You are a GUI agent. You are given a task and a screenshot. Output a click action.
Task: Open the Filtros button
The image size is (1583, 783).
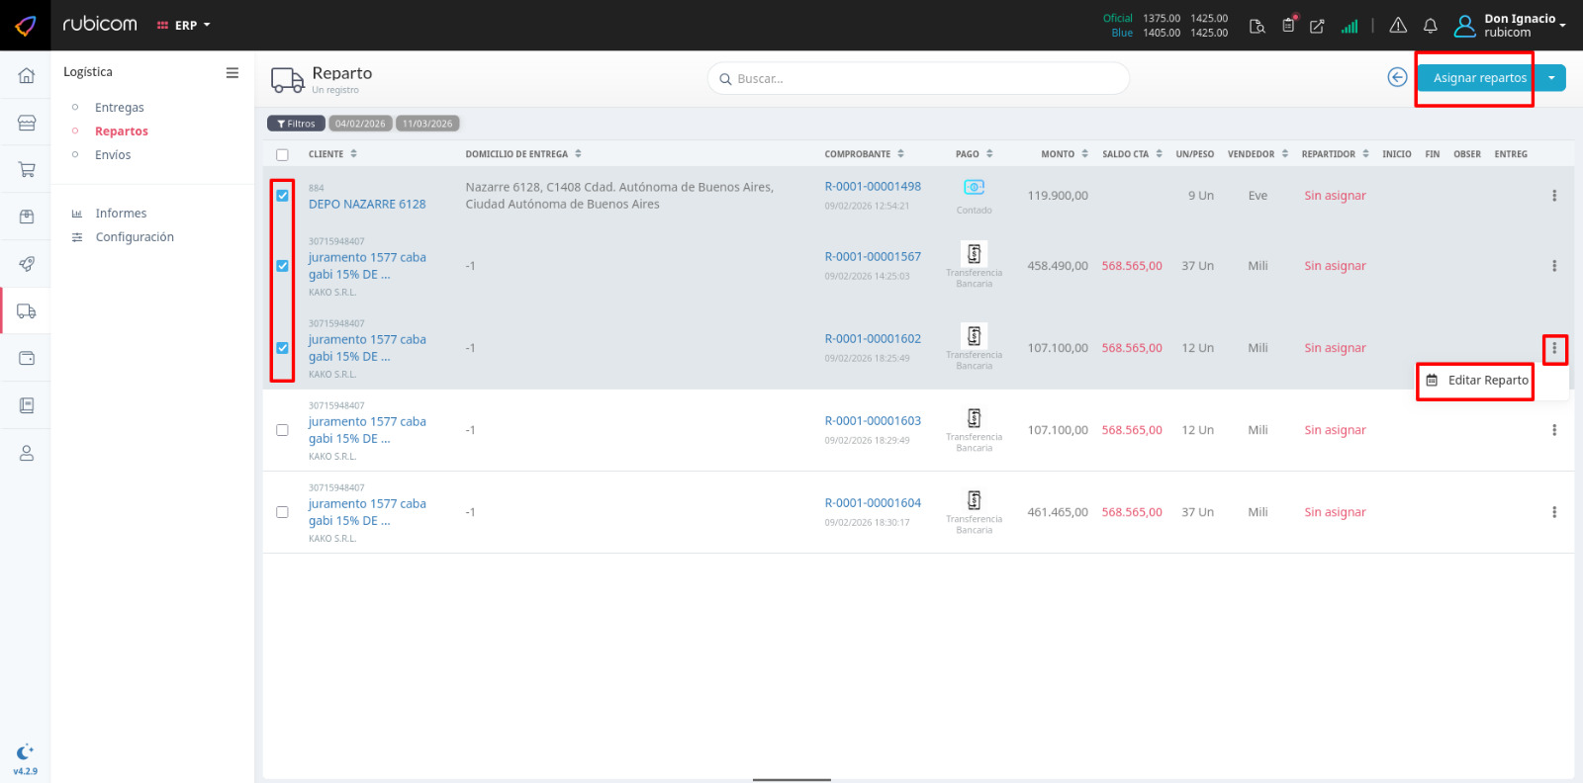(296, 124)
